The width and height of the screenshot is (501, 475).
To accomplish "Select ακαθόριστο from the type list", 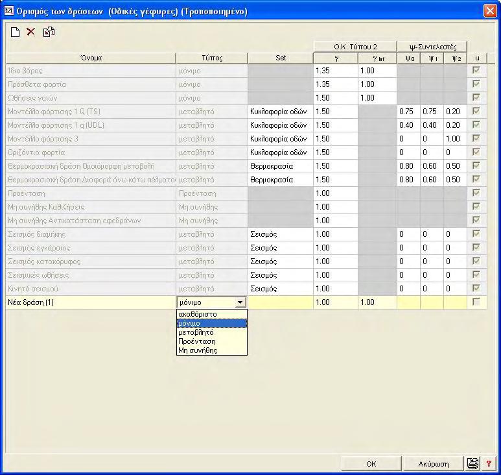I will click(212, 314).
